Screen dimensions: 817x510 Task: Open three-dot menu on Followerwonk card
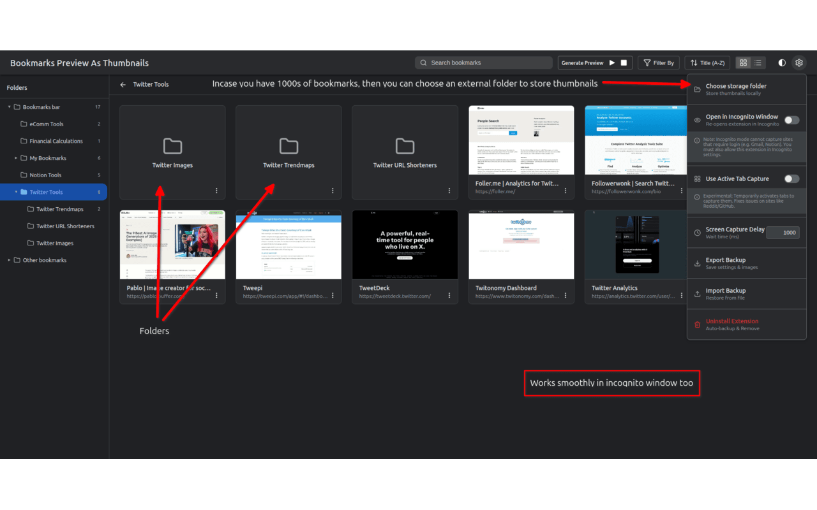(682, 191)
